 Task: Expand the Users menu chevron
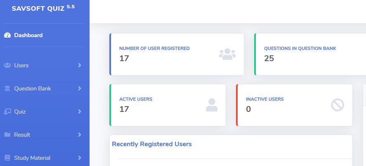pos(80,65)
